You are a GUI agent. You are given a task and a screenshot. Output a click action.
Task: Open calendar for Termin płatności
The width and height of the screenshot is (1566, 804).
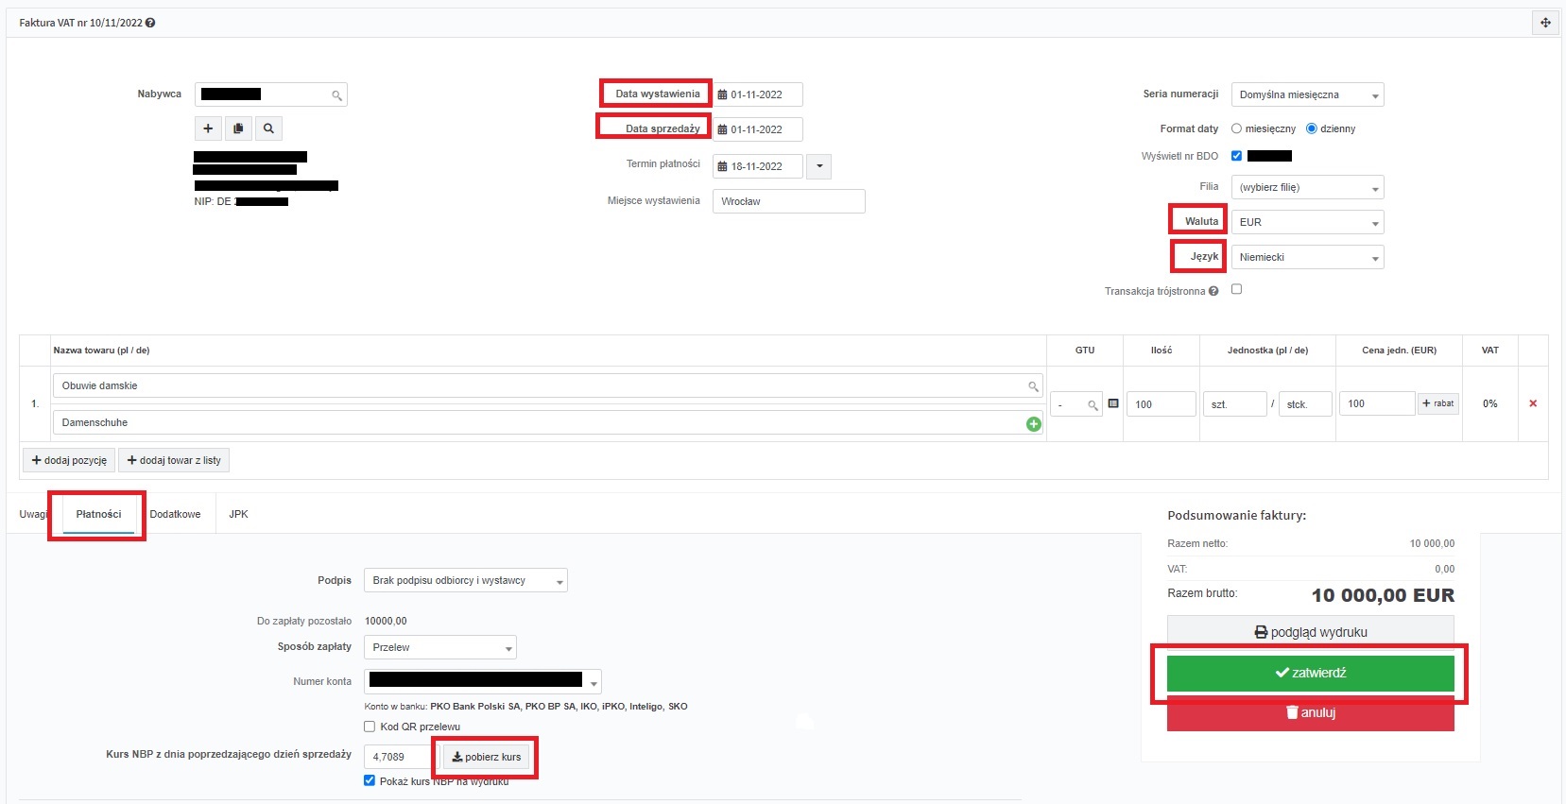(x=723, y=166)
